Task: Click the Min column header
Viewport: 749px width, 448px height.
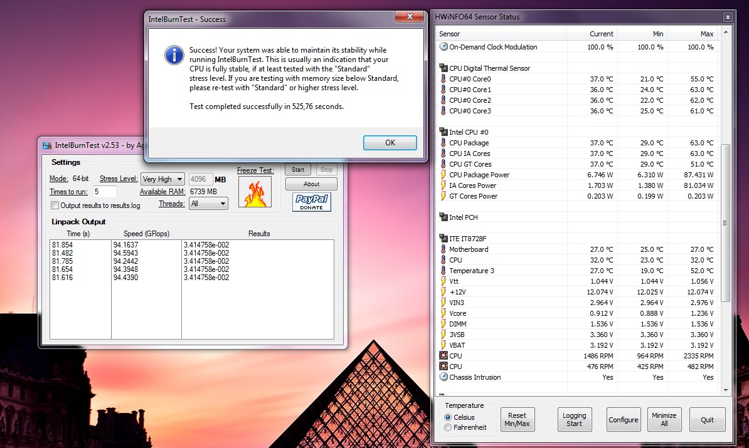Action: (642, 34)
